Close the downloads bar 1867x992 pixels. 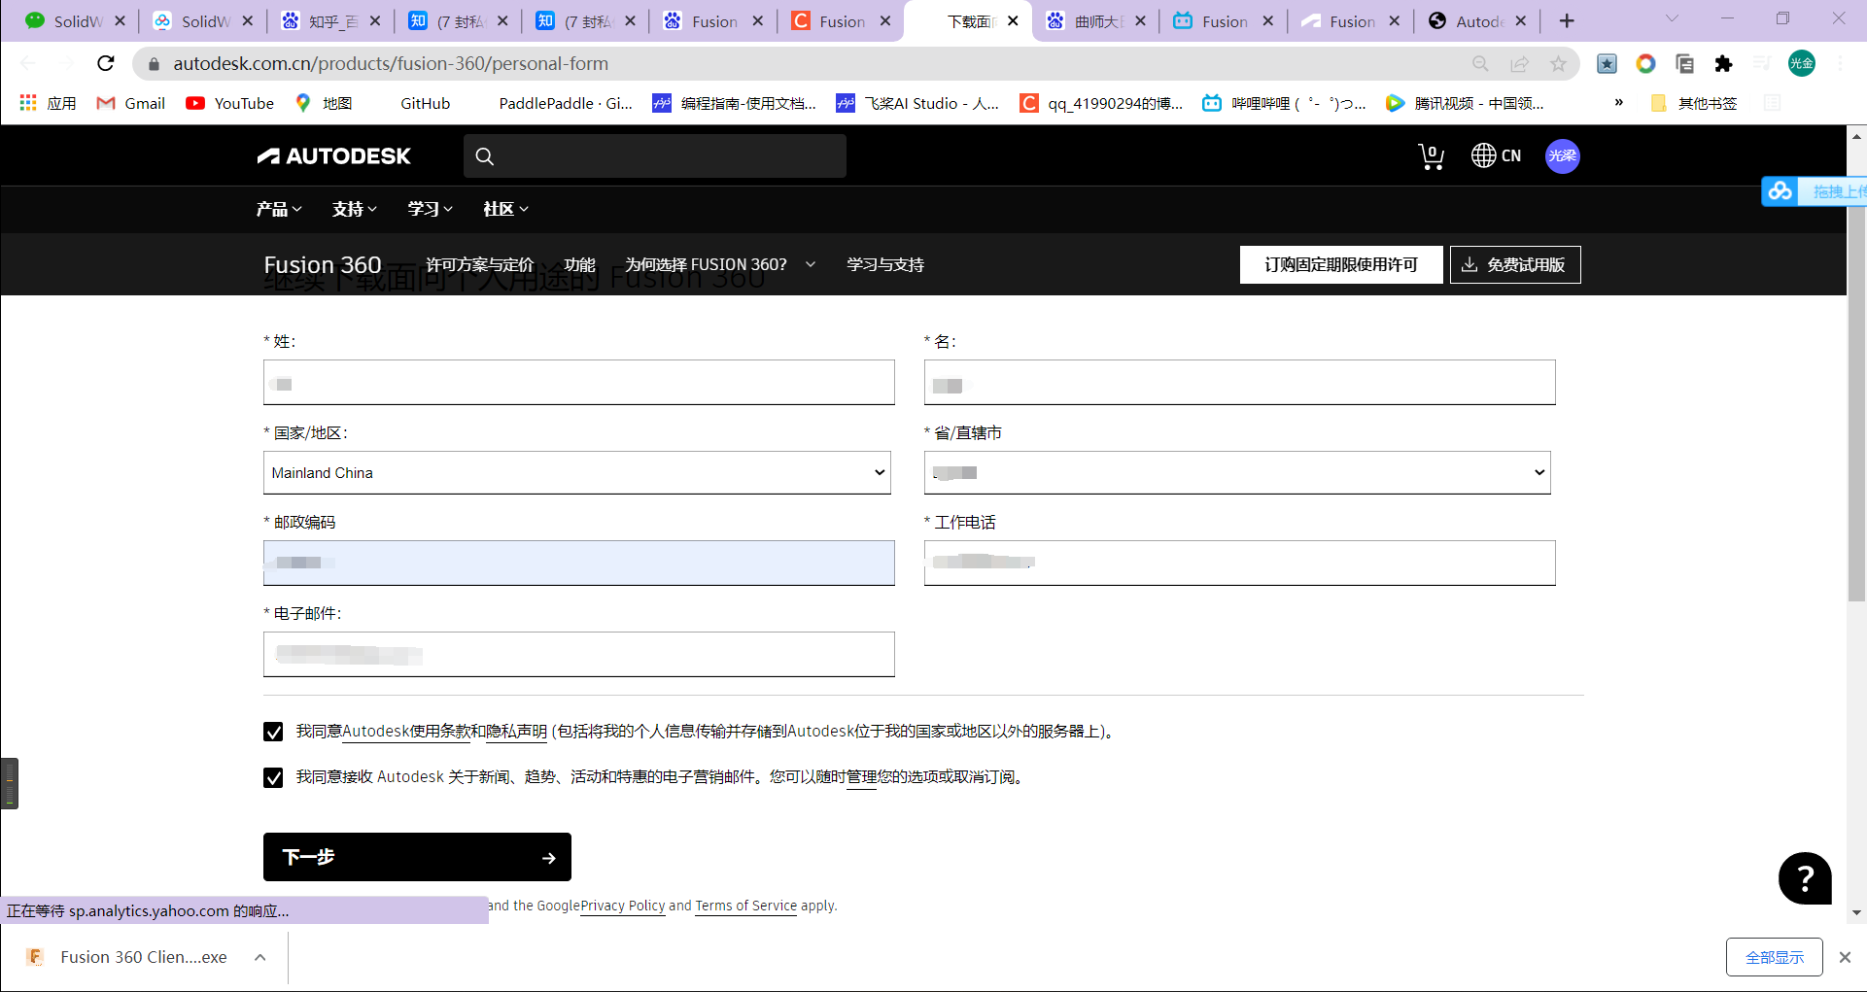coord(1845,957)
